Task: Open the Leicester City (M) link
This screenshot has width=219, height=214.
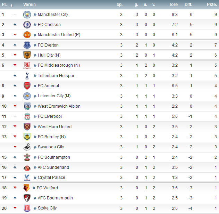Action: click(x=54, y=96)
